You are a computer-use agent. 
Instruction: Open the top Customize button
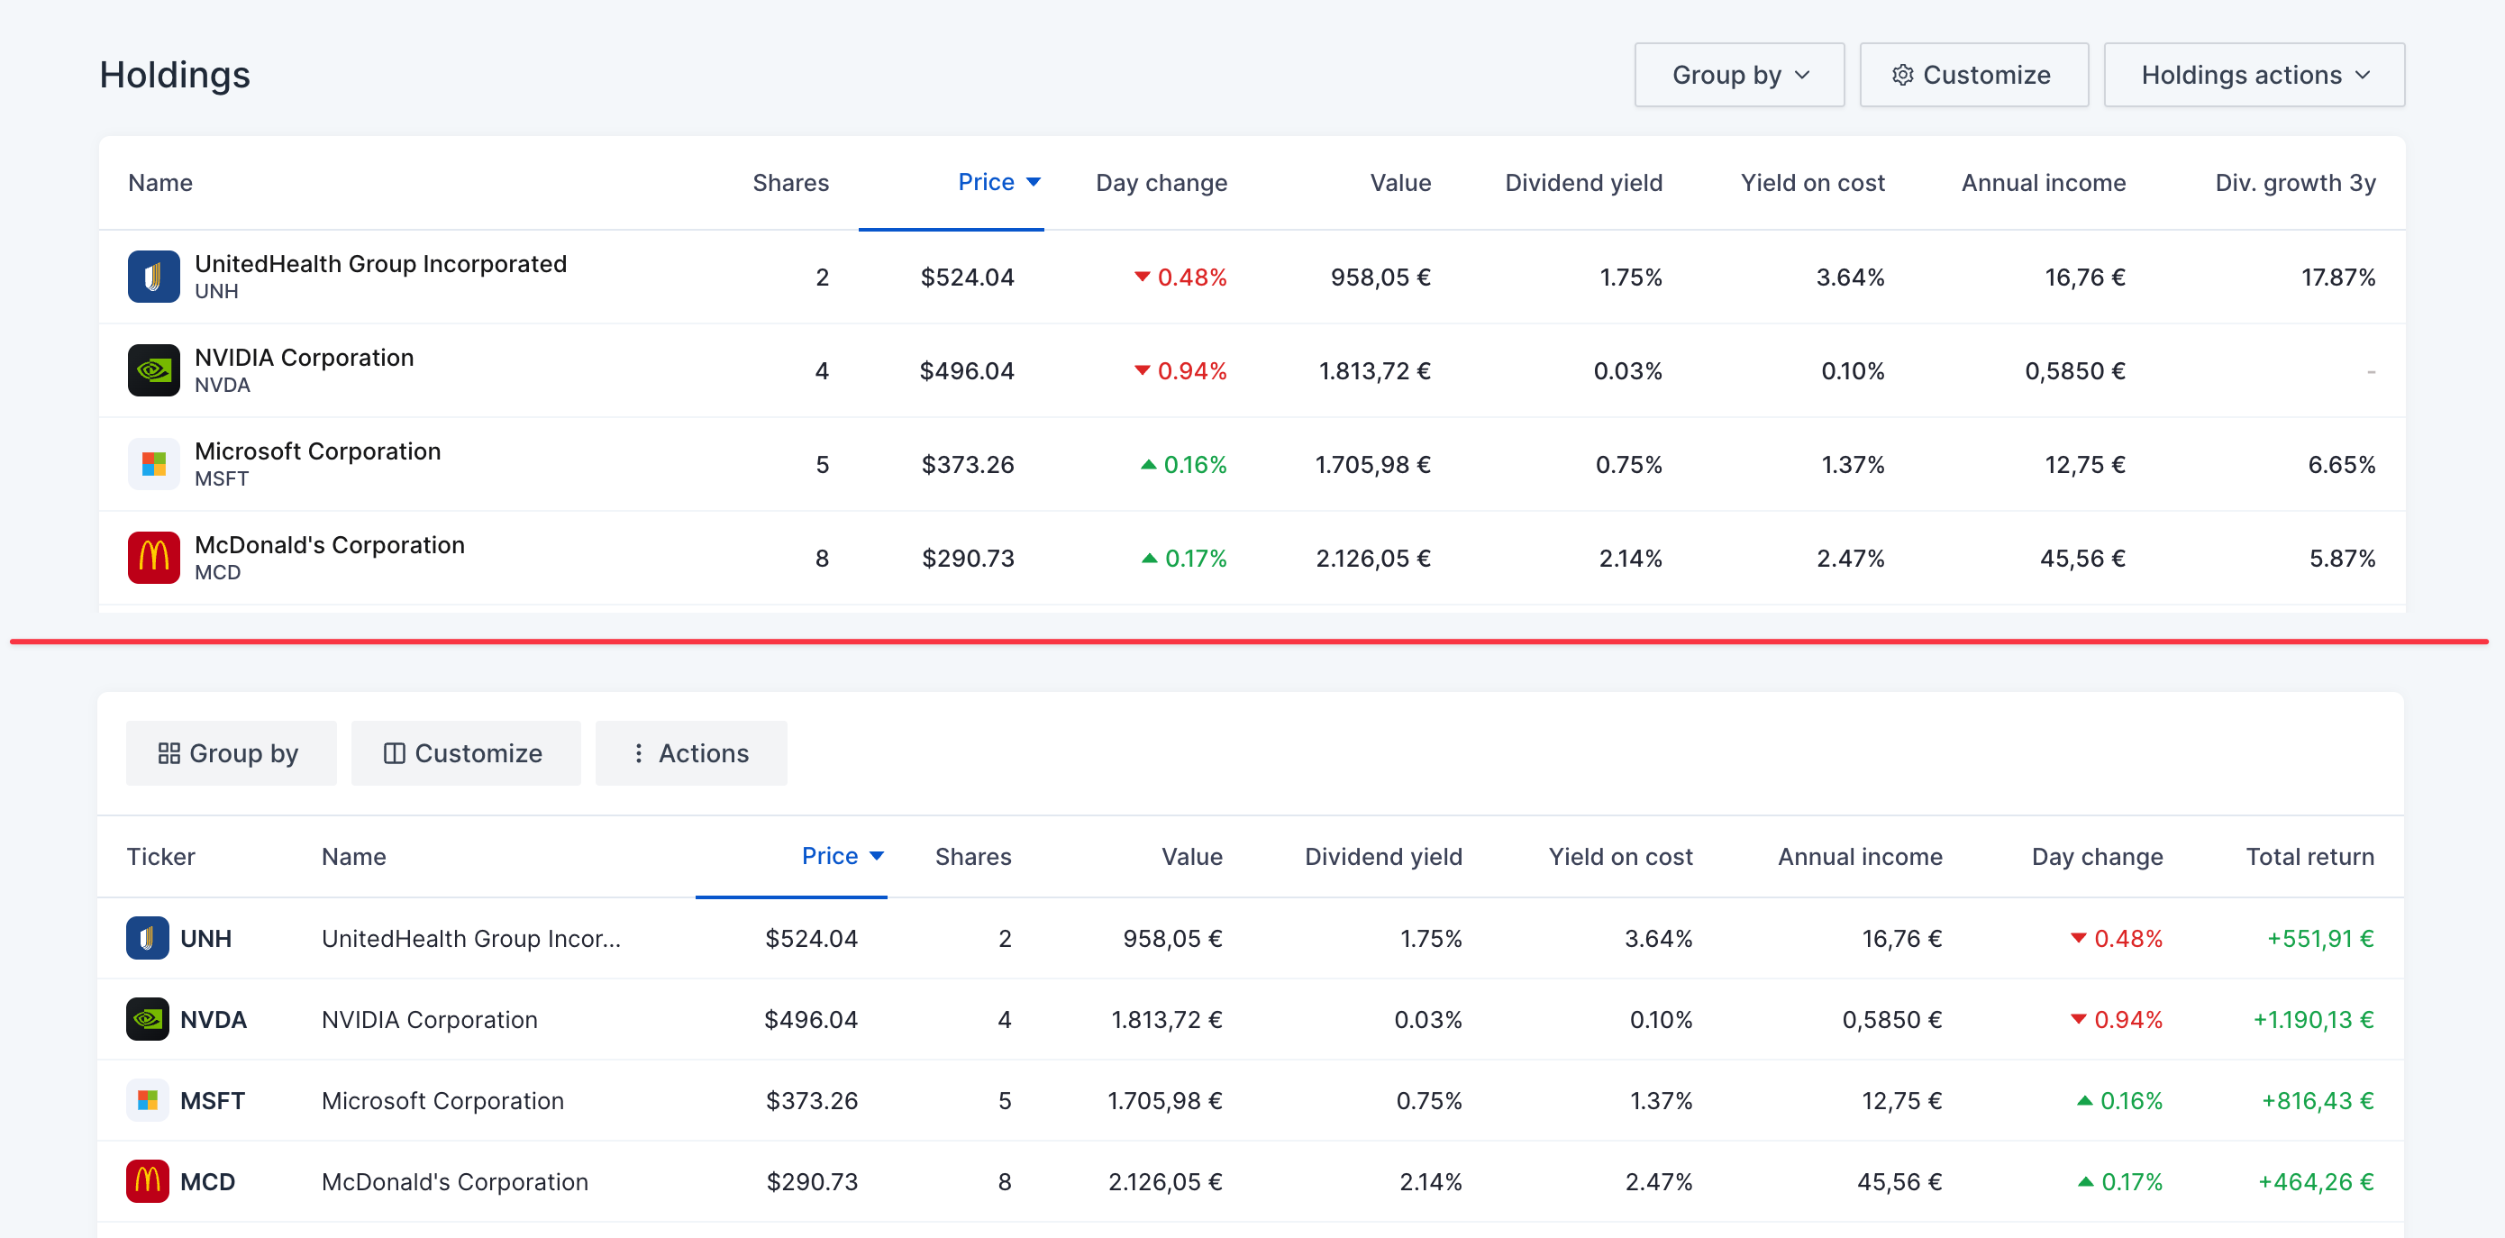1973,75
